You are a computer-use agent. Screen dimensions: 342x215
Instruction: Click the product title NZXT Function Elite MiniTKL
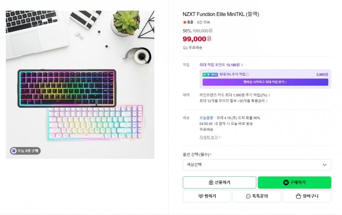pyautogui.click(x=221, y=14)
